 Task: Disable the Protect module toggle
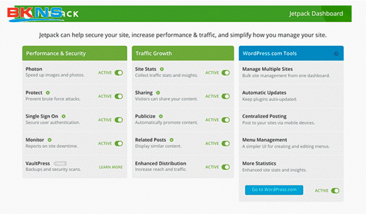tap(119, 96)
